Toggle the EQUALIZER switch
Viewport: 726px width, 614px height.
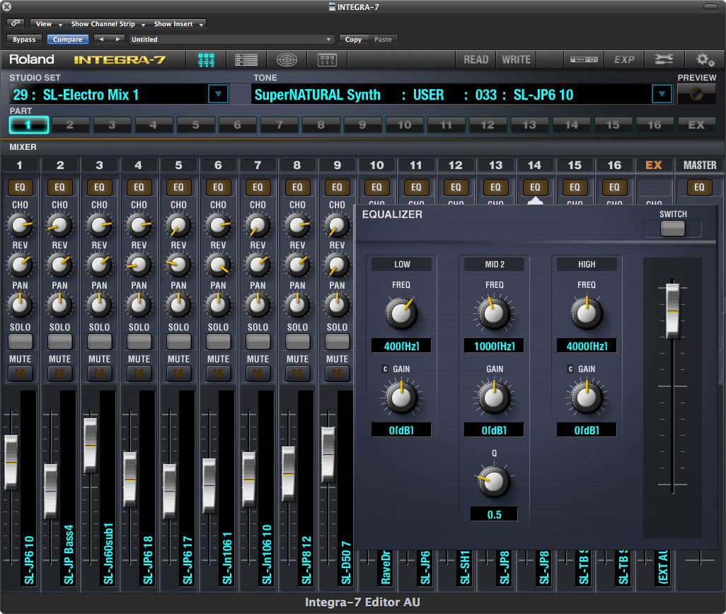[x=672, y=228]
